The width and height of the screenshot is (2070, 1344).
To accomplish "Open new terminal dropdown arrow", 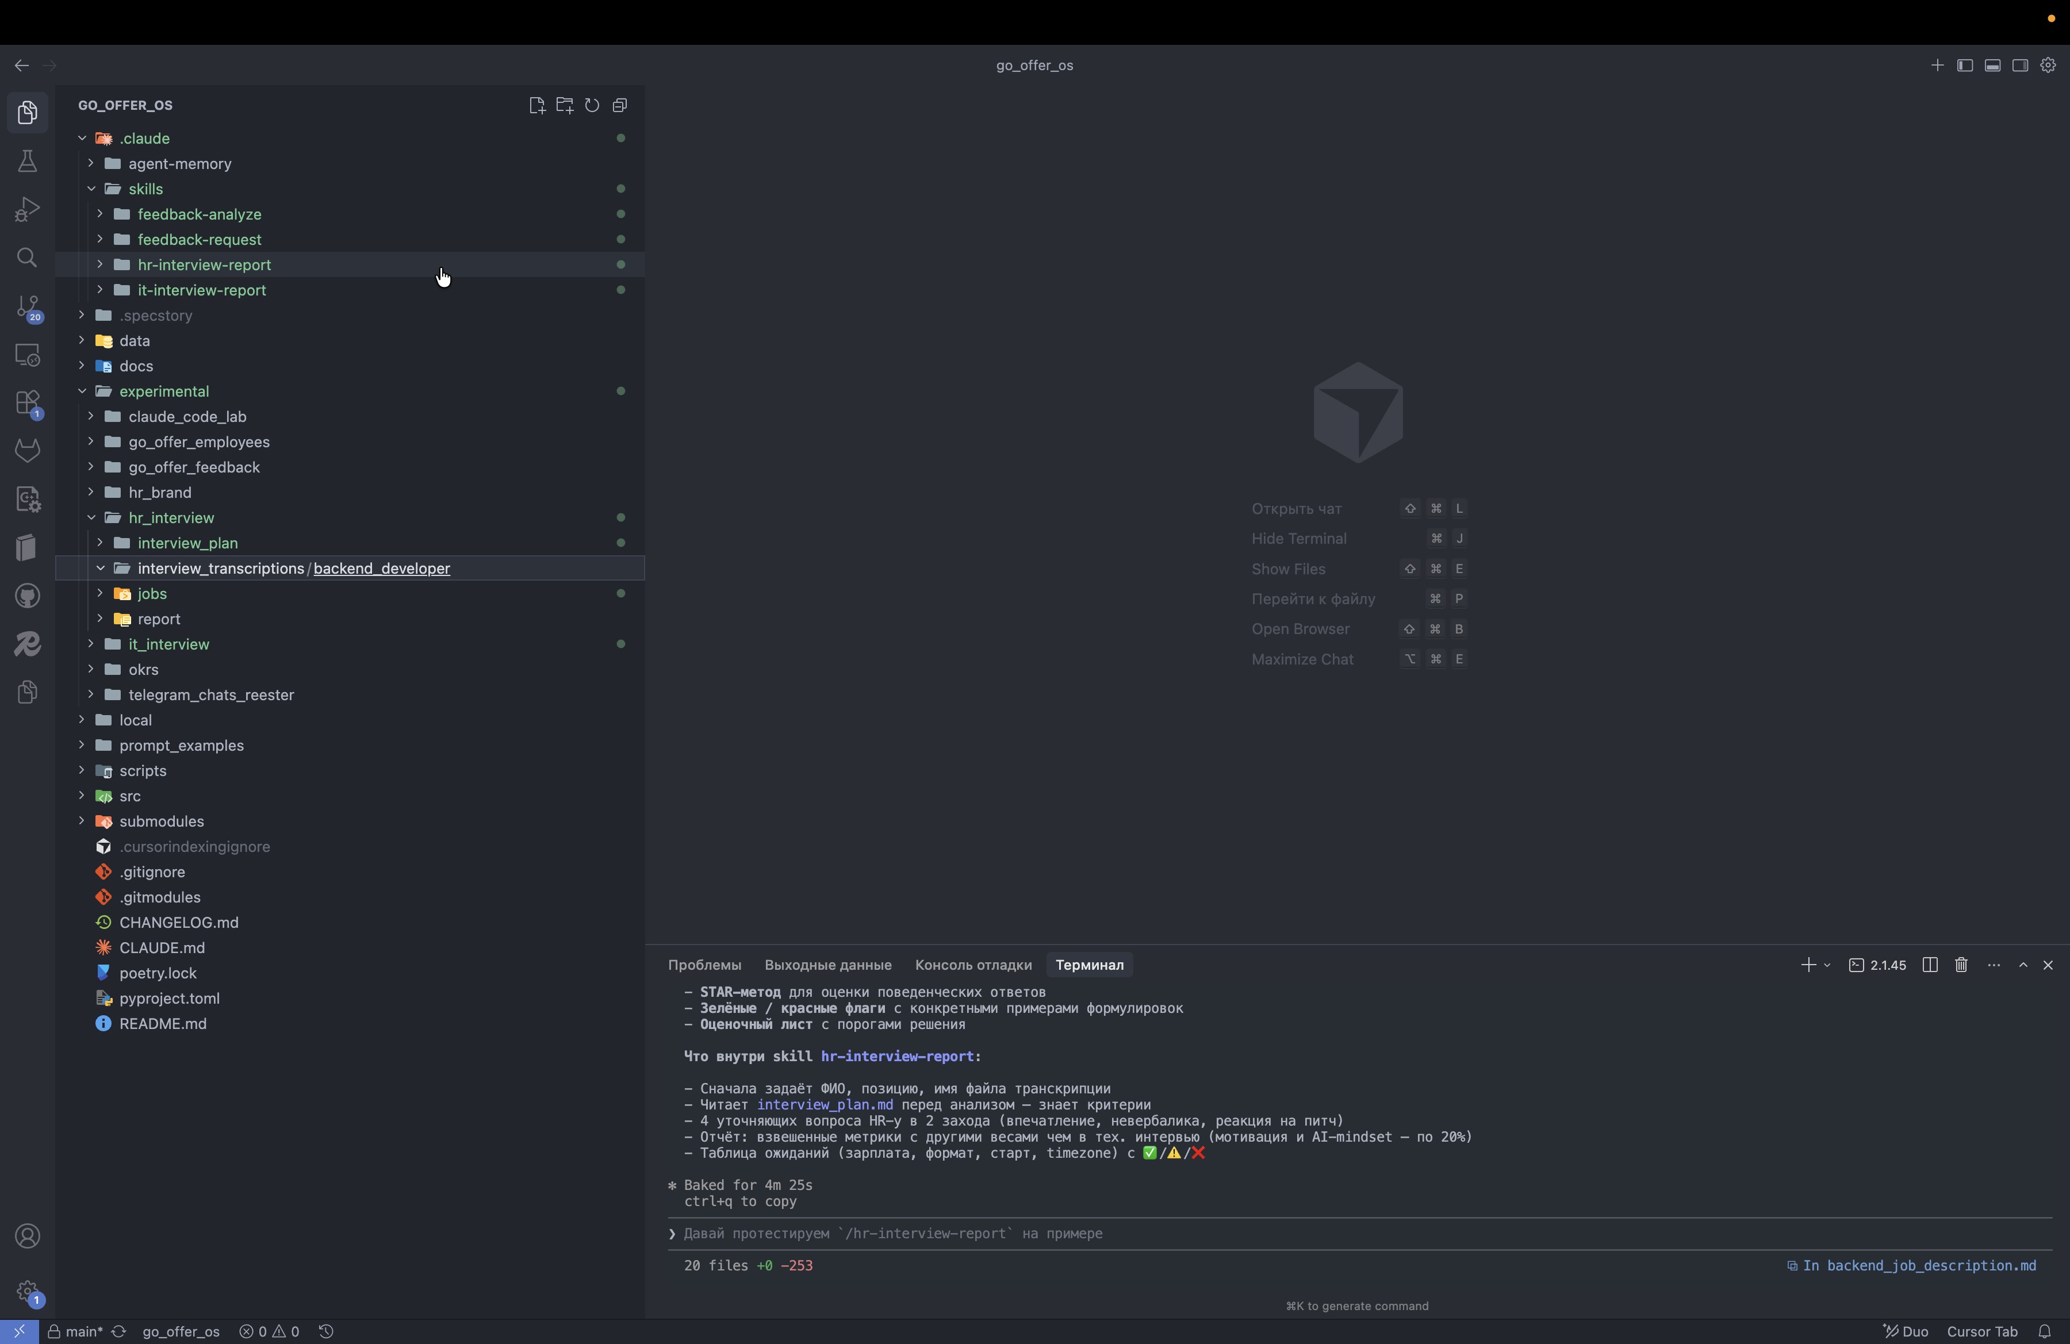I will [x=1827, y=965].
